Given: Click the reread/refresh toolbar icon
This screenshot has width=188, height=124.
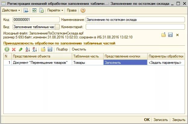Looking at the screenshot, I should 34,11.
